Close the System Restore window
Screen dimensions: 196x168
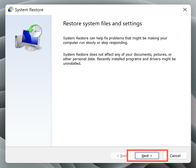[x=185, y=10]
